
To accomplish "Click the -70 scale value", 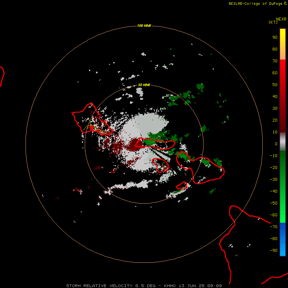I will coord(274,227).
